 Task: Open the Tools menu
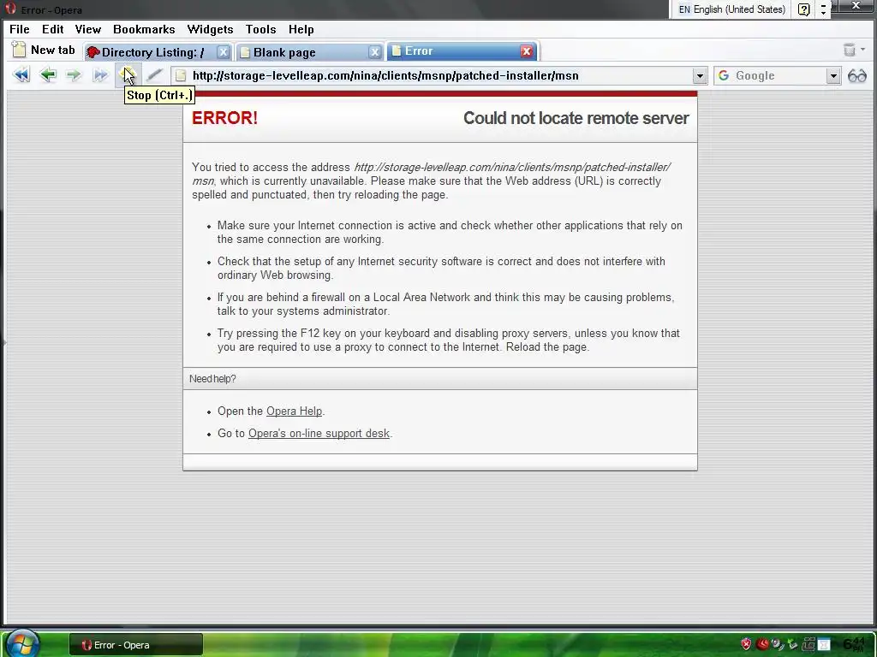tap(260, 29)
